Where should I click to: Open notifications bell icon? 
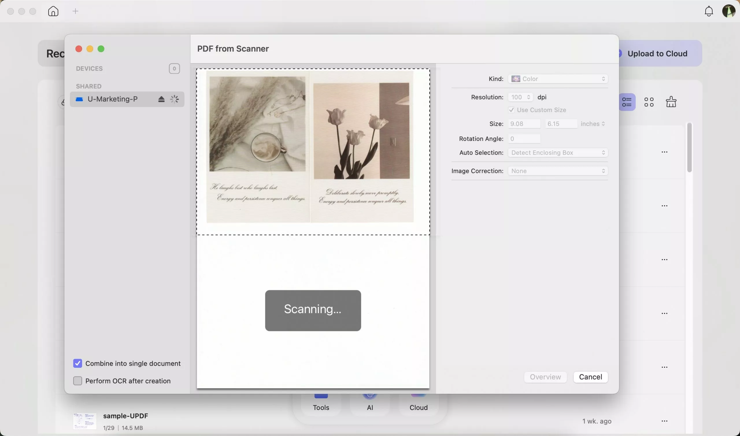click(x=708, y=11)
